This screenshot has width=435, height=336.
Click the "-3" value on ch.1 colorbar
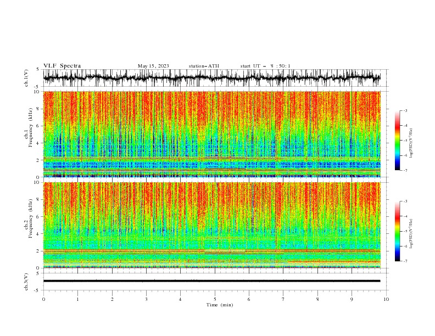click(405, 110)
